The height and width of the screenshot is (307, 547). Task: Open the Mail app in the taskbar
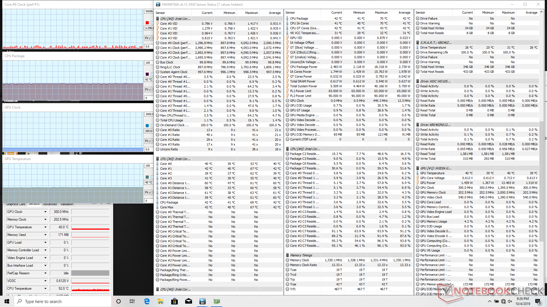click(x=189, y=301)
